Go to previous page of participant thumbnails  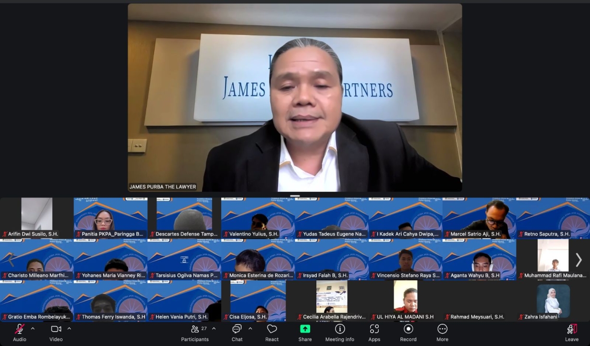(12, 260)
